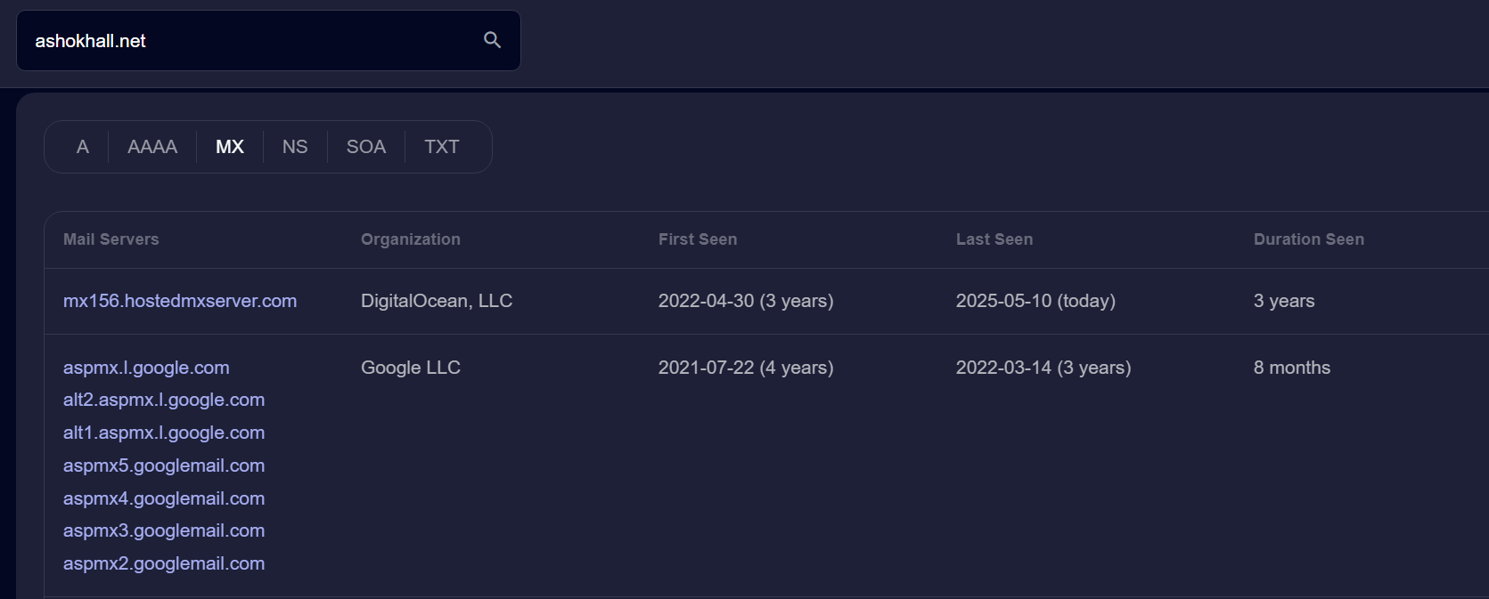
Task: Click the search magnifier icon
Action: tap(492, 40)
